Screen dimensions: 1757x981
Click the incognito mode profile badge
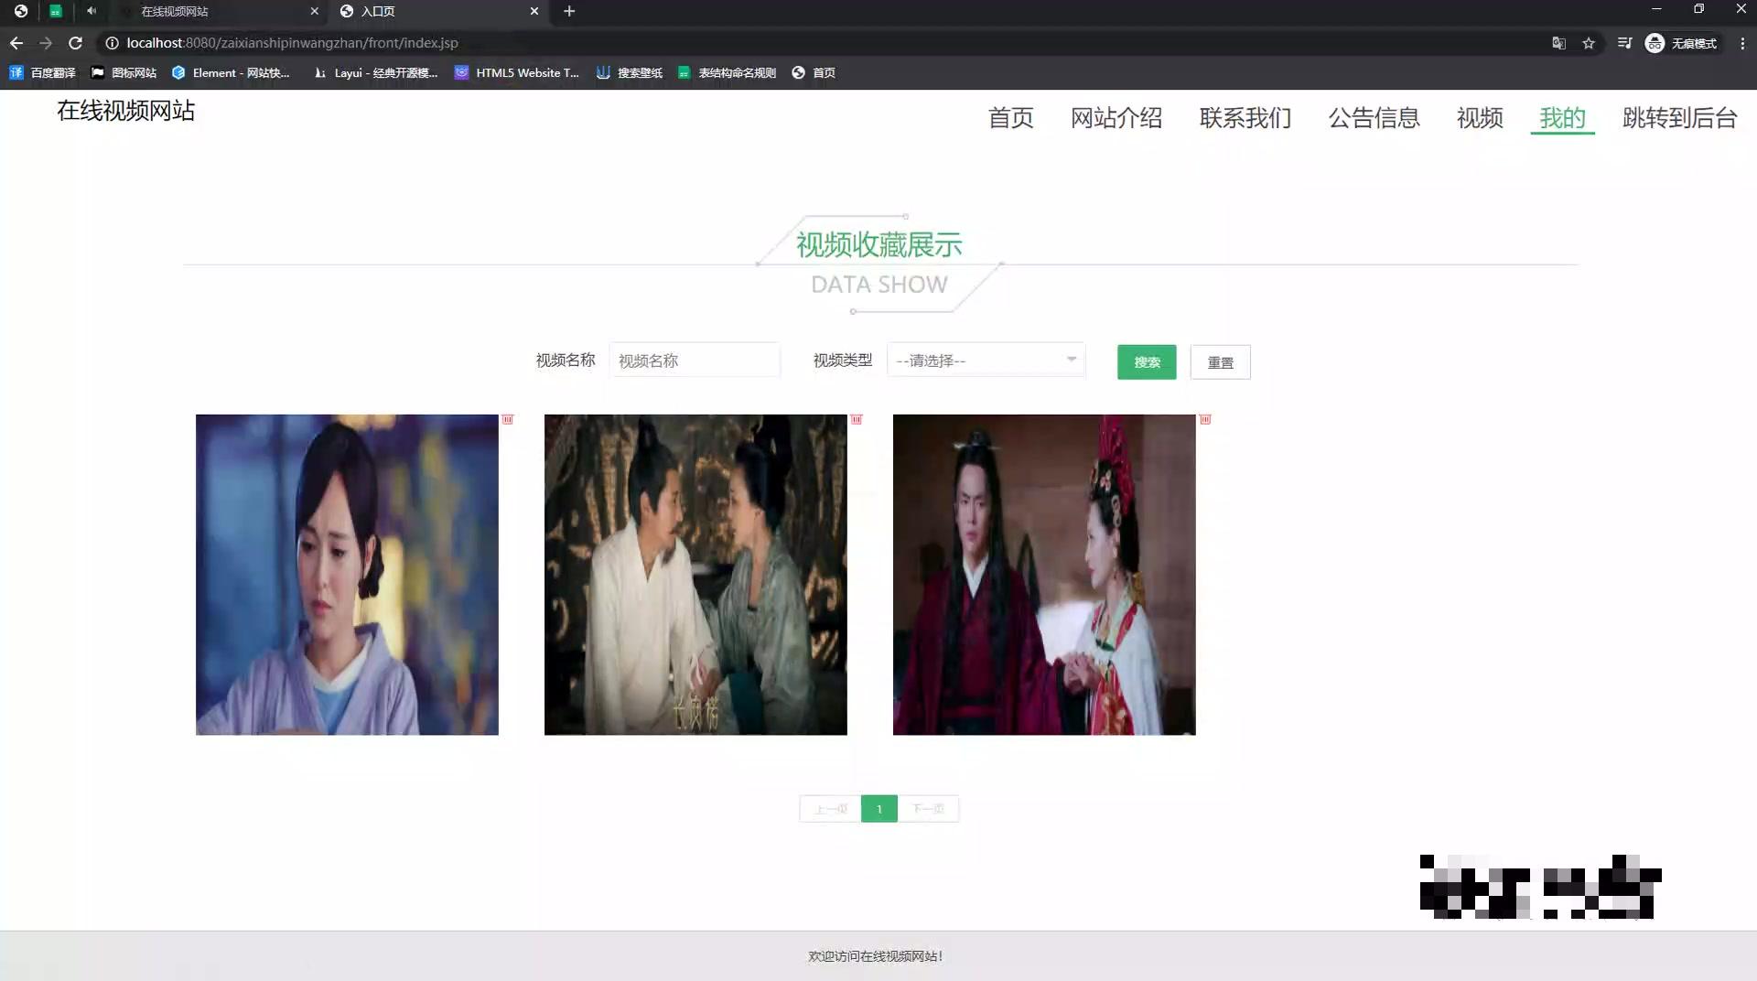coord(1681,43)
